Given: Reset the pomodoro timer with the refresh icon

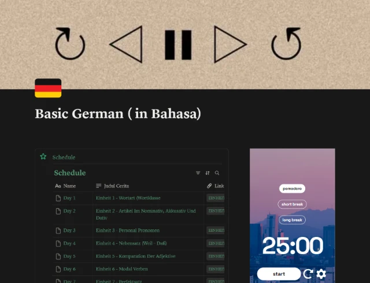Looking at the screenshot, I should (x=308, y=274).
